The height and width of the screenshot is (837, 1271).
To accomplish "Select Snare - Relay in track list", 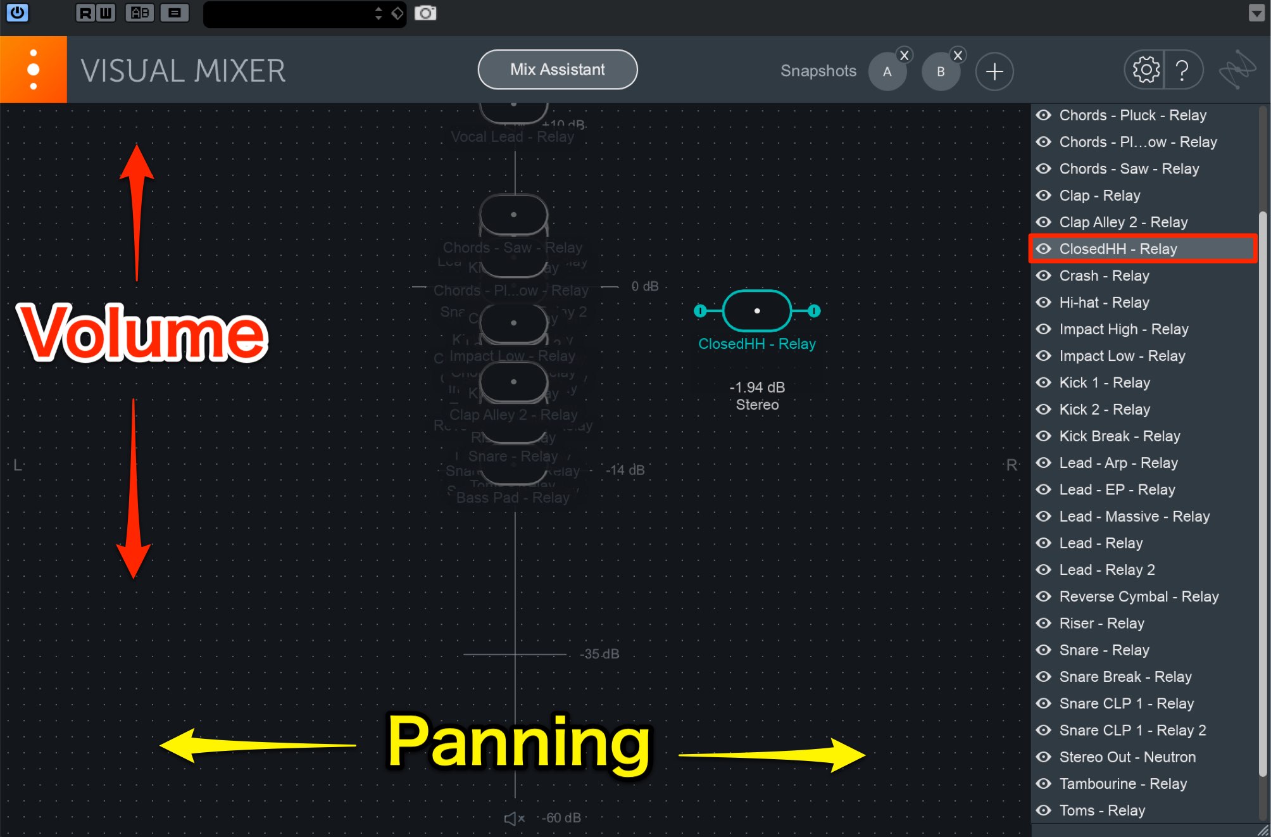I will 1105,649.
